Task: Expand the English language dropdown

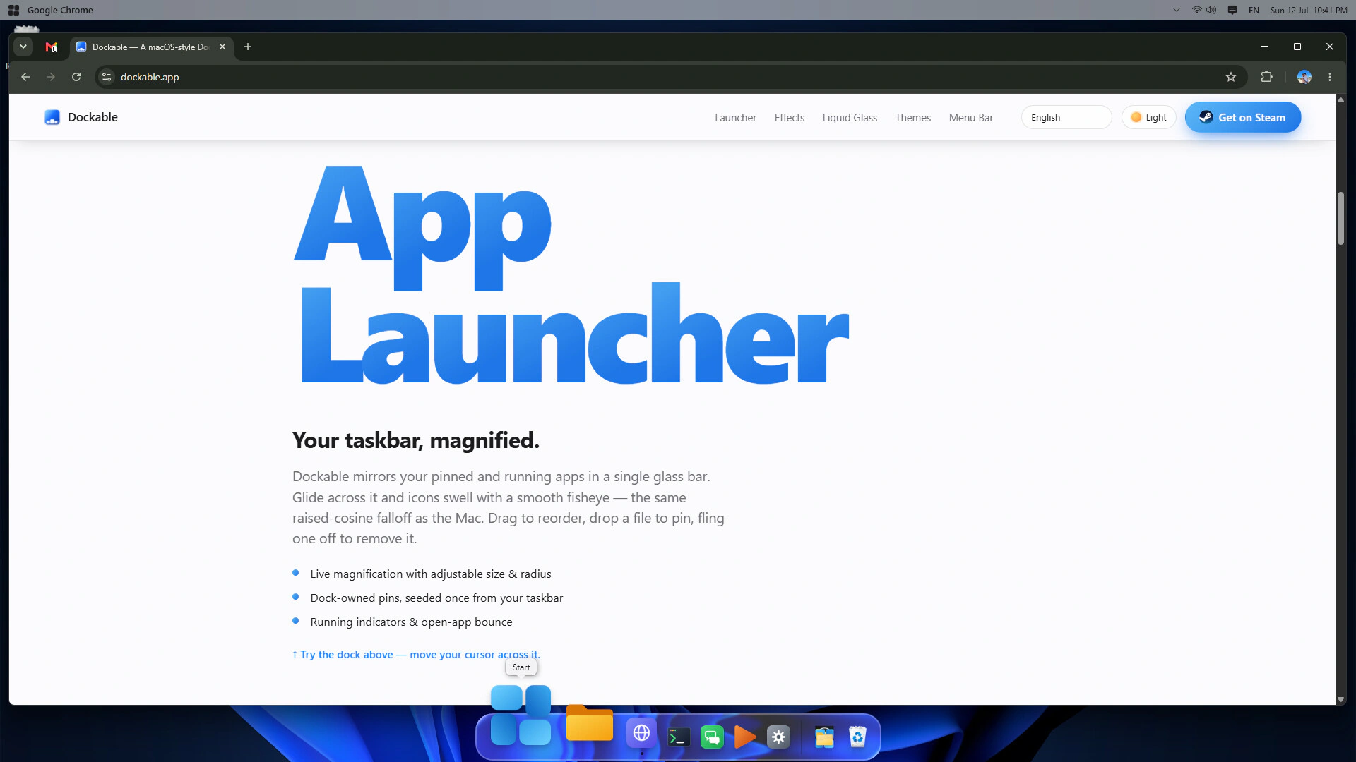Action: point(1066,117)
